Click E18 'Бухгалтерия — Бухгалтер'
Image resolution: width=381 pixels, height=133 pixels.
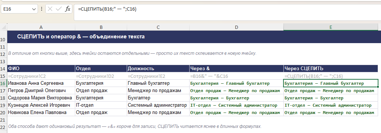pos(331,98)
